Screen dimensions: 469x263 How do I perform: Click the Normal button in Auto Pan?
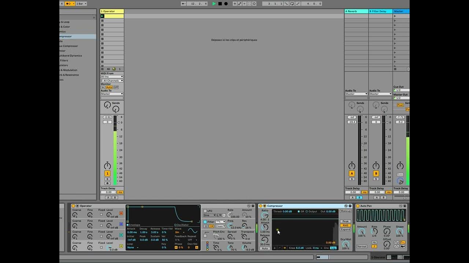pos(362,247)
